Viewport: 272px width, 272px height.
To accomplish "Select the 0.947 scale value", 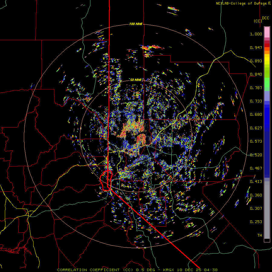I will (x=256, y=47).
